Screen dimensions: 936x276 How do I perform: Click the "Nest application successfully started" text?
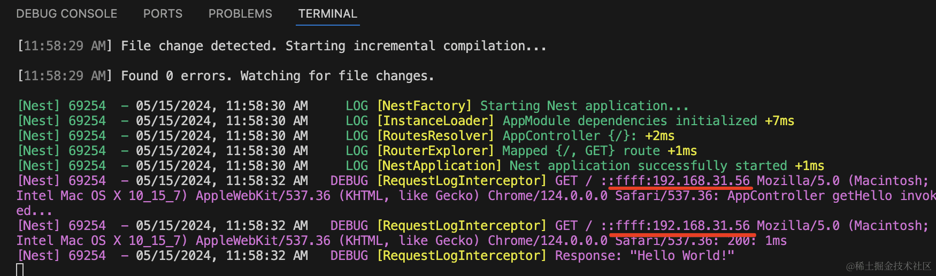coord(648,166)
